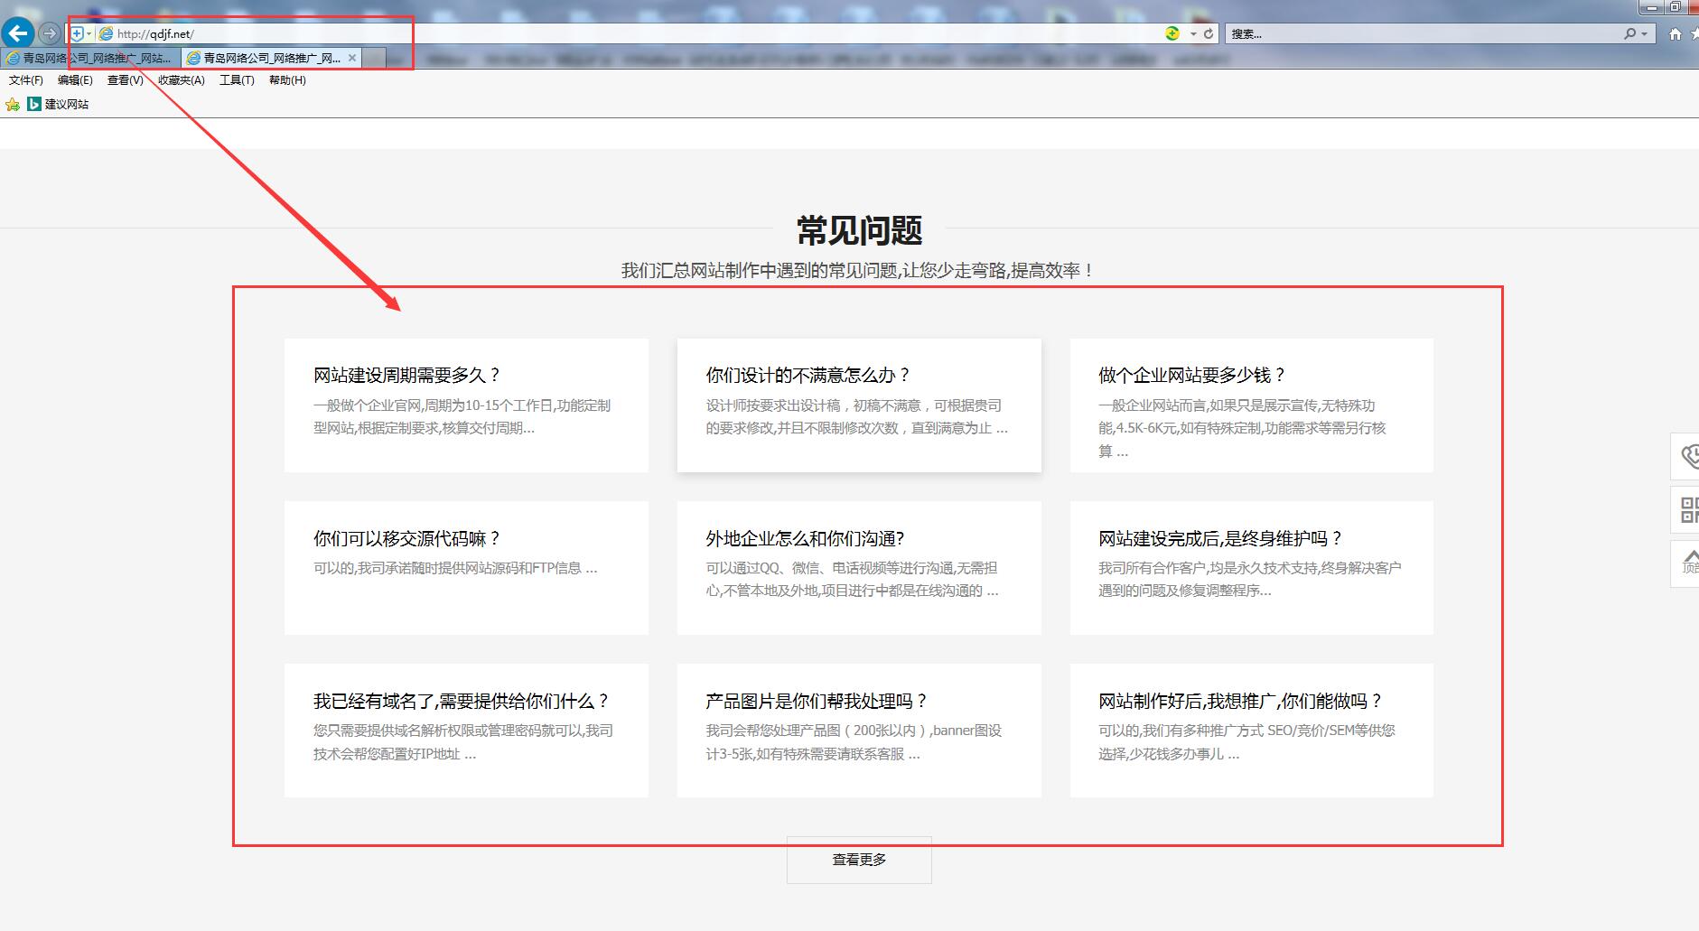1699x931 pixels.
Task: Open the 建议网站 favorites bar link
Action: coord(66,105)
